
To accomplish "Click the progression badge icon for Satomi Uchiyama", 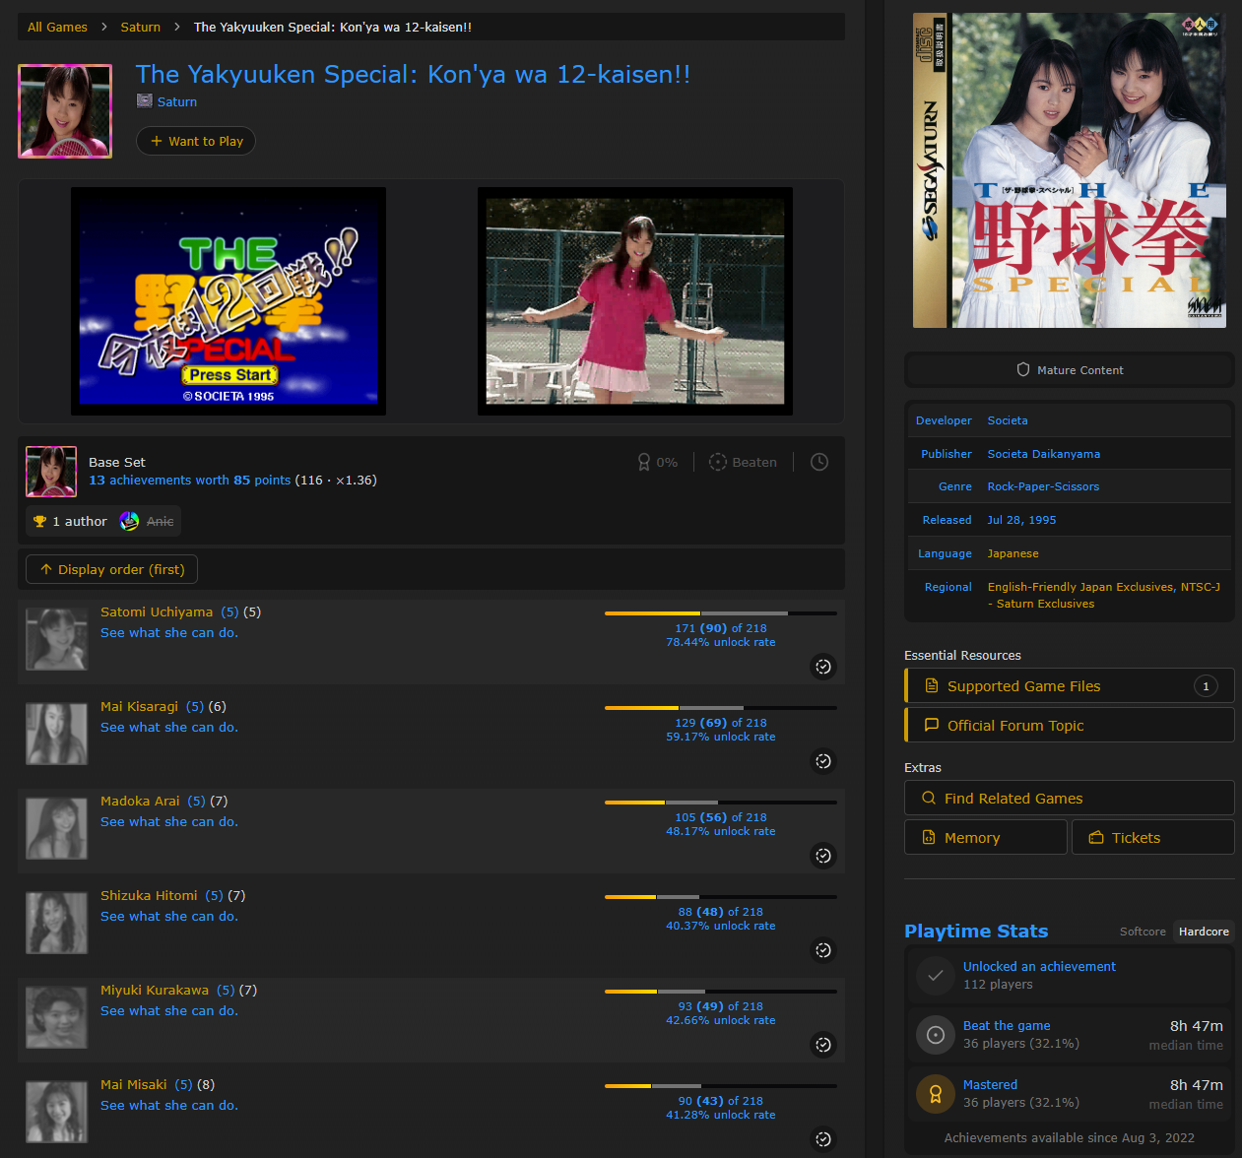I will pos(823,667).
